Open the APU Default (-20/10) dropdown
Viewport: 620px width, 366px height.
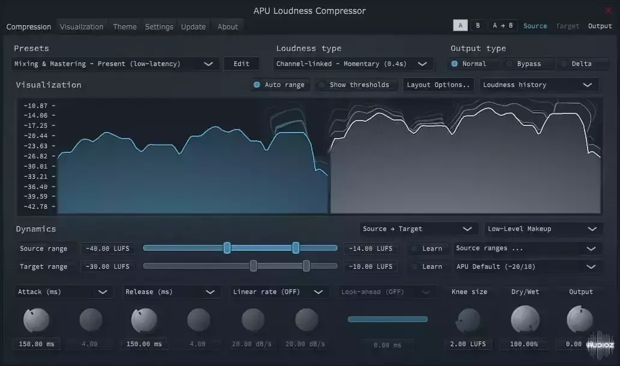tap(527, 266)
